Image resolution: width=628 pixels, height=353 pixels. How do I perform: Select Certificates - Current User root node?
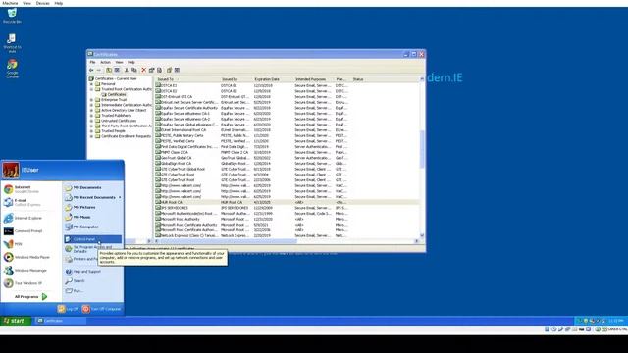click(x=113, y=79)
